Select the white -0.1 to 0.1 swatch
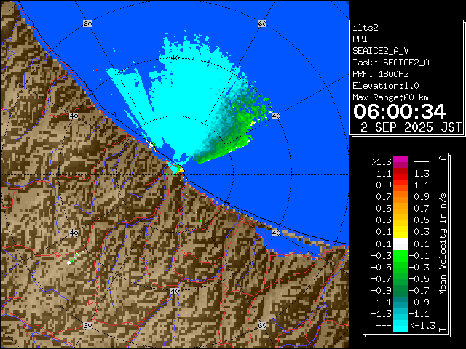466x349 pixels. coord(400,244)
